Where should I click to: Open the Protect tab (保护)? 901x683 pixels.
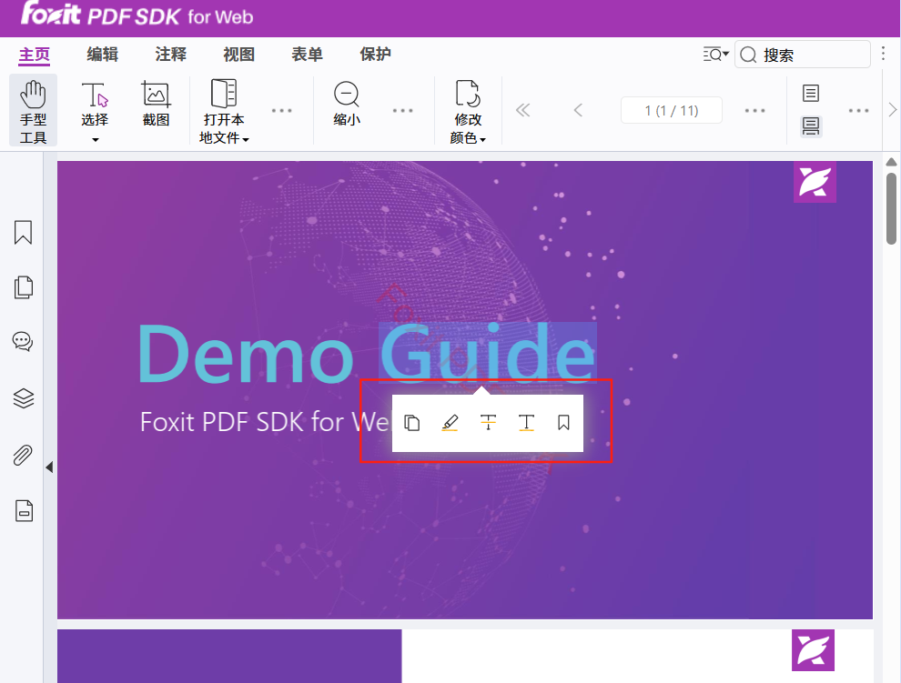[x=376, y=55]
